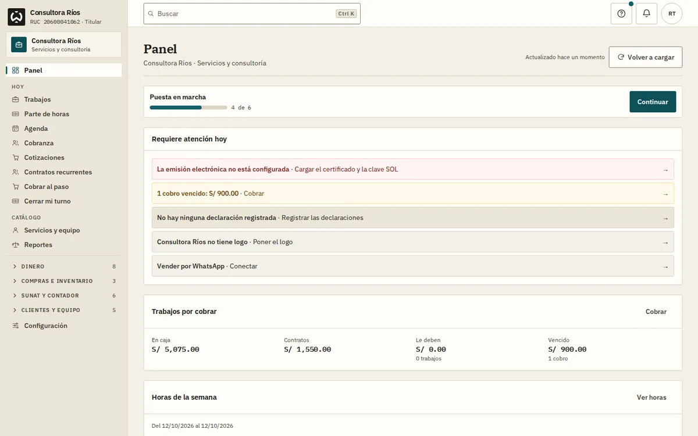Click arrow on cobro vencido alert row
Viewport: 698px width, 436px height.
[x=665, y=194]
